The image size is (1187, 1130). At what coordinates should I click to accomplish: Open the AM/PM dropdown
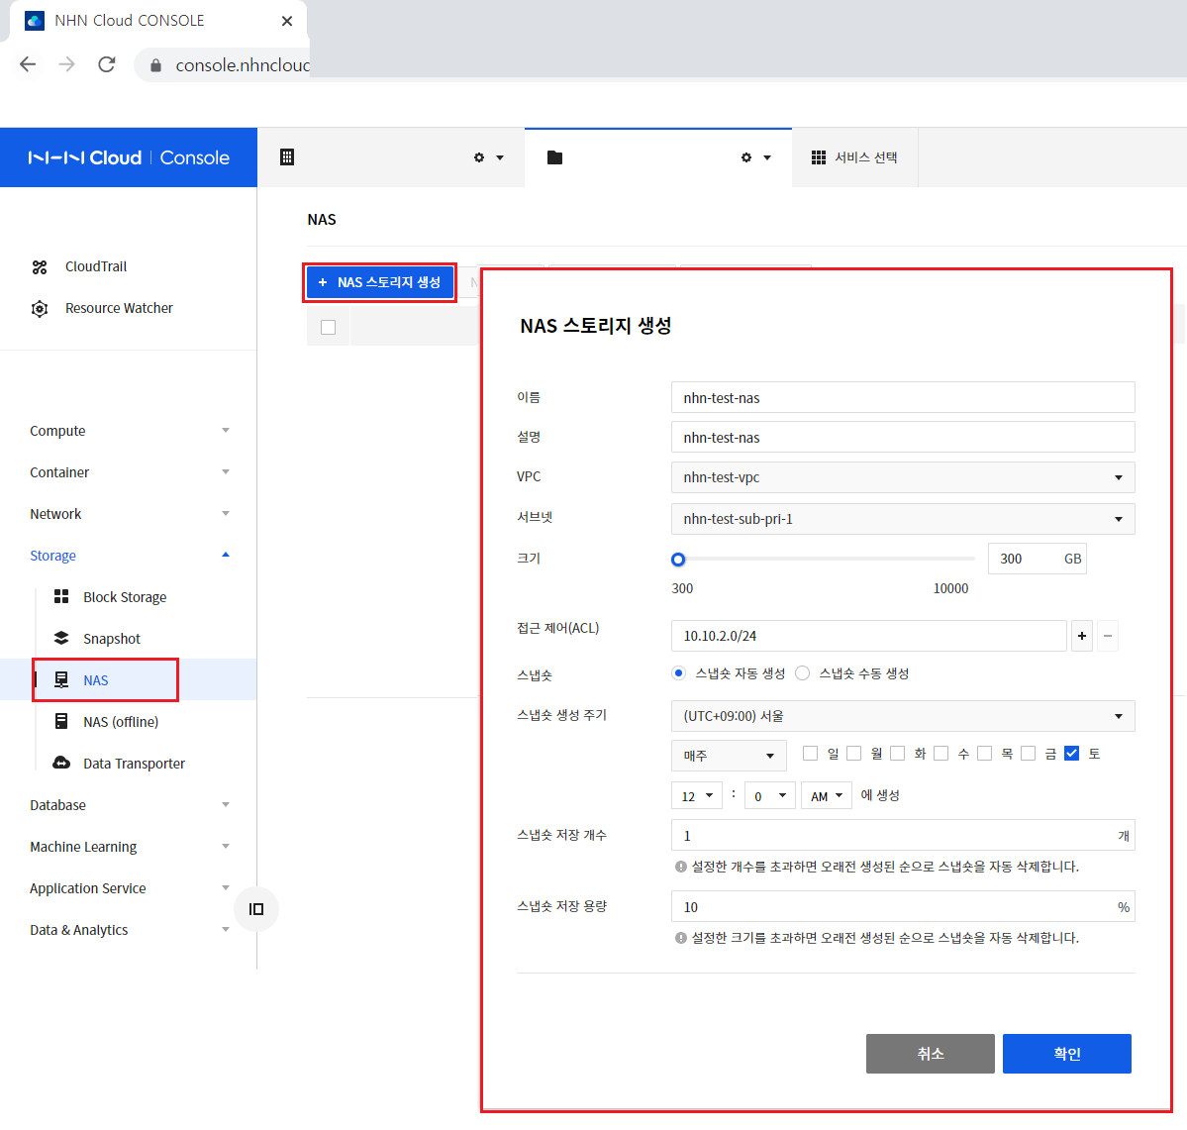coord(827,796)
